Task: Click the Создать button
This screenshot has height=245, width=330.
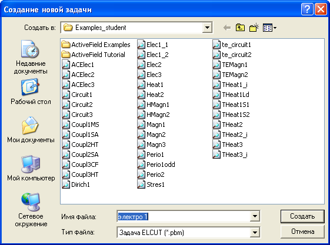Action: (302, 216)
